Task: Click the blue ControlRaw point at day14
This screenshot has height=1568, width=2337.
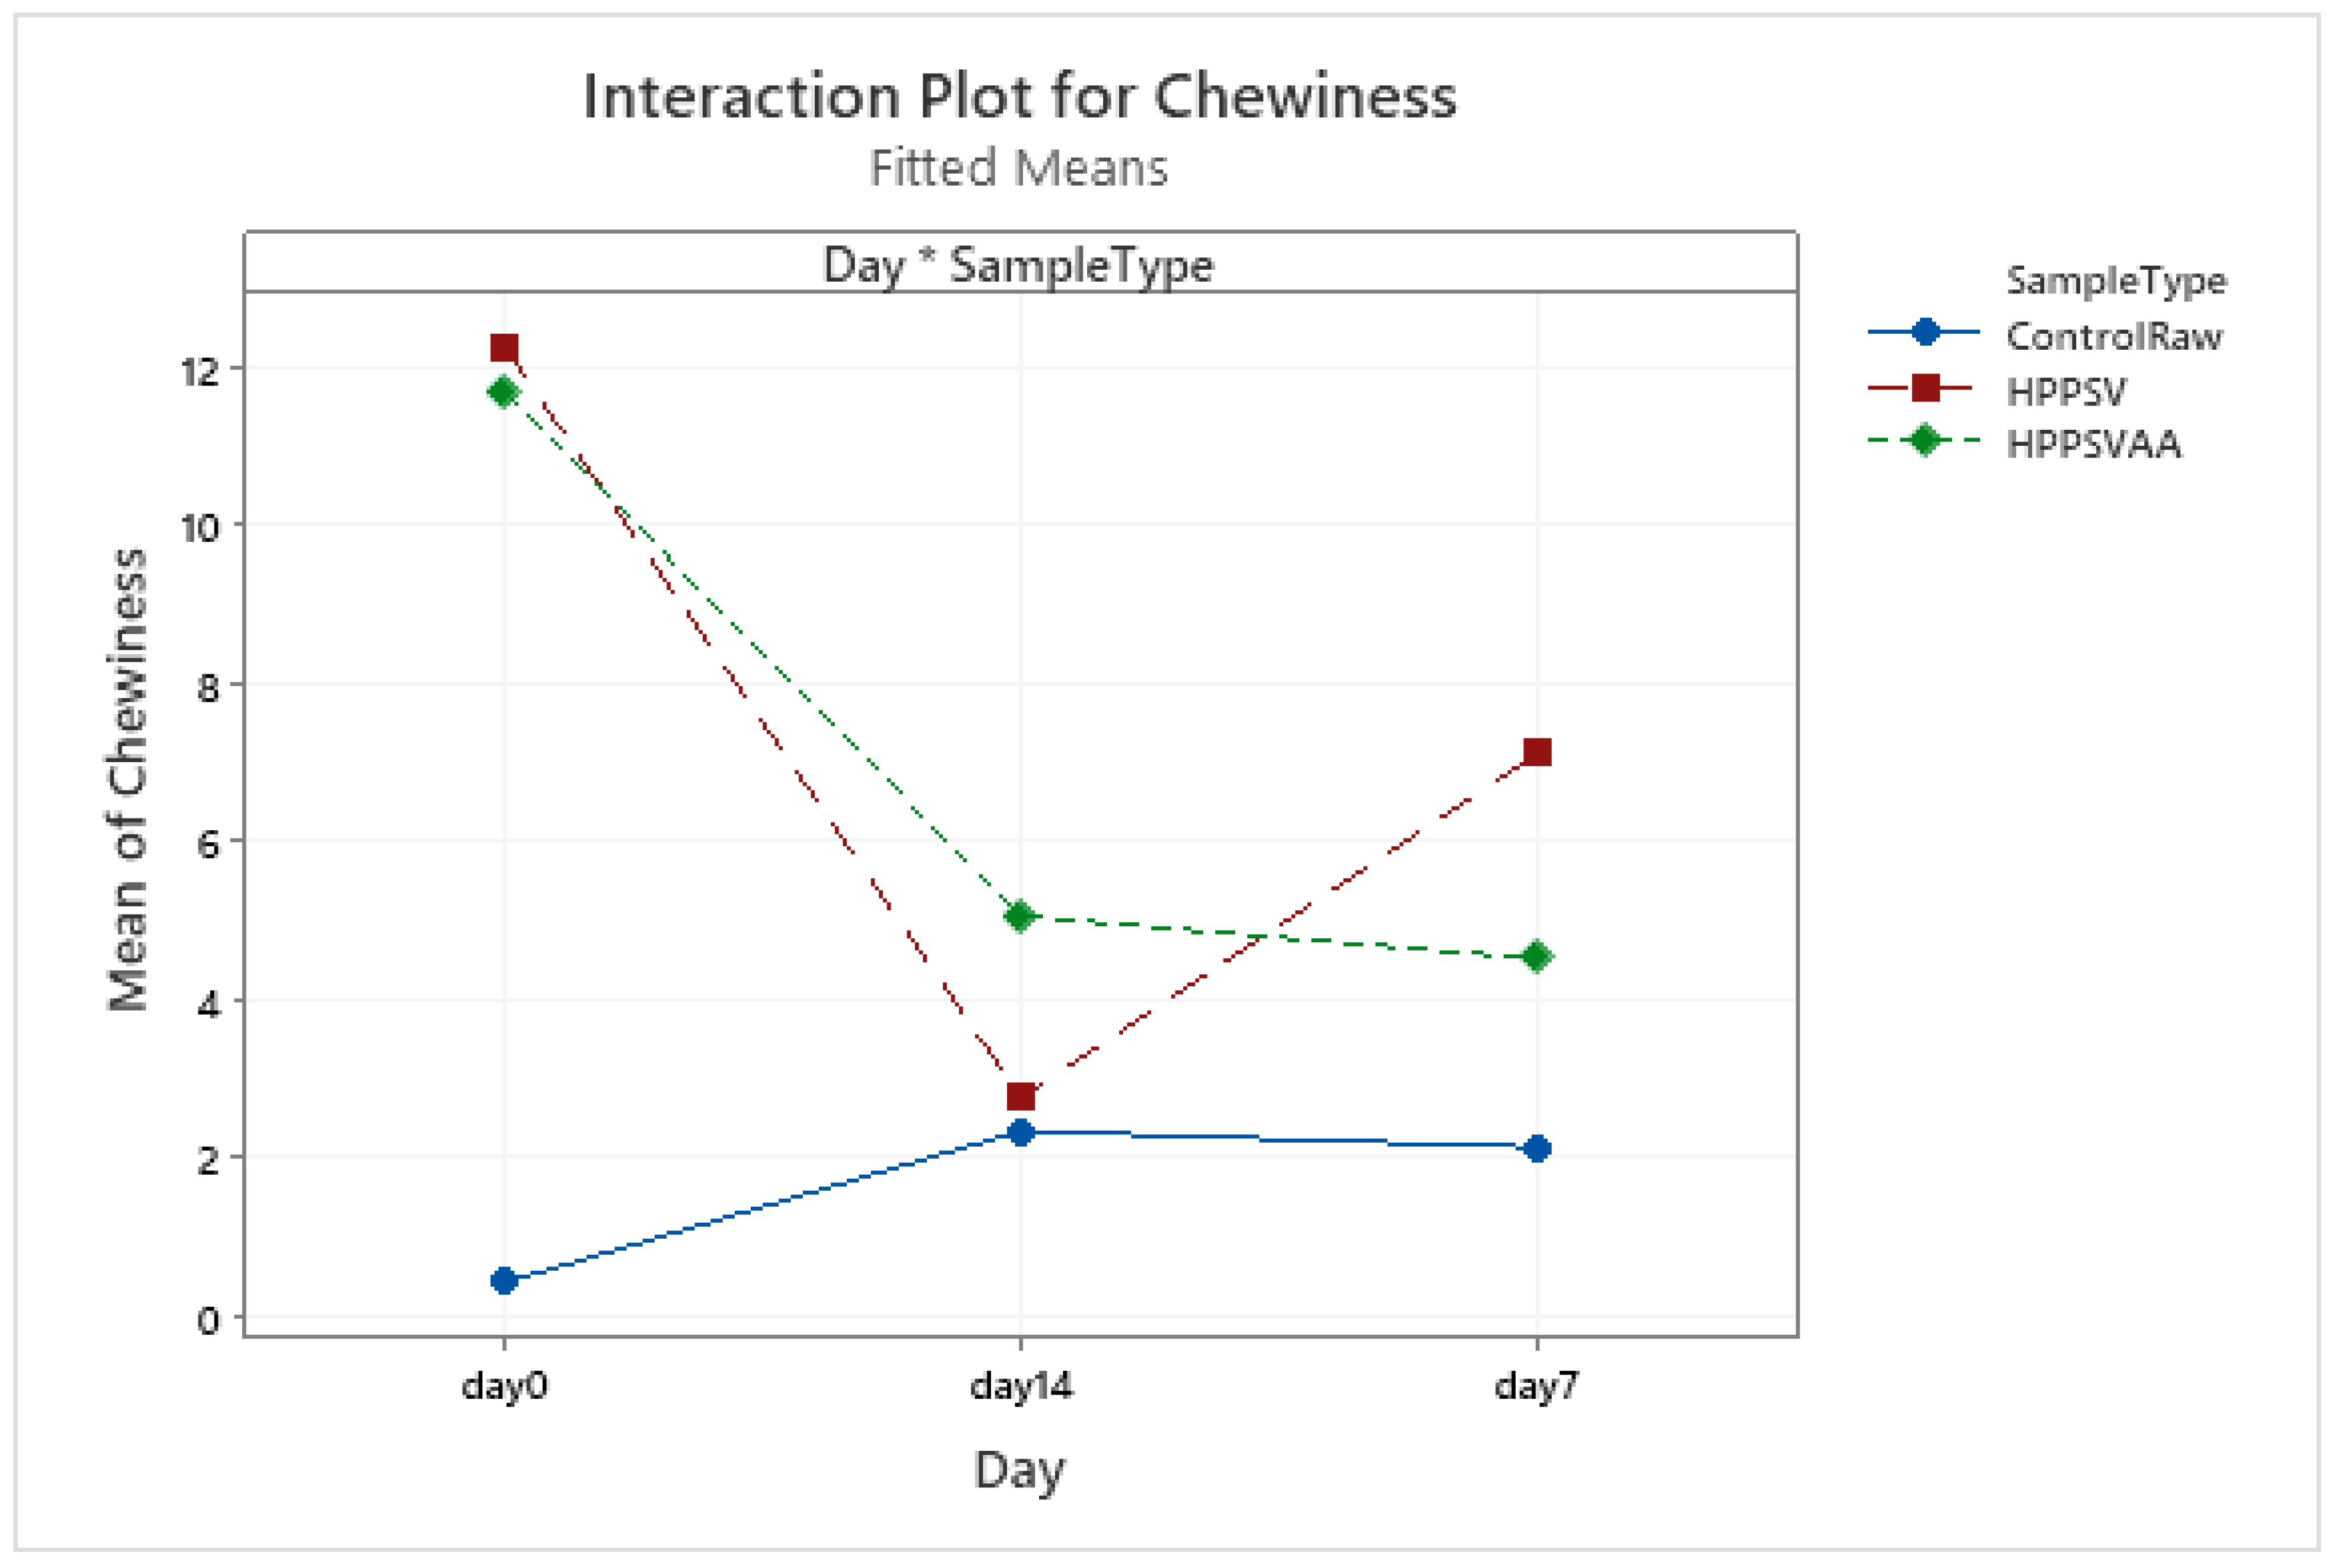Action: 1020,1132
